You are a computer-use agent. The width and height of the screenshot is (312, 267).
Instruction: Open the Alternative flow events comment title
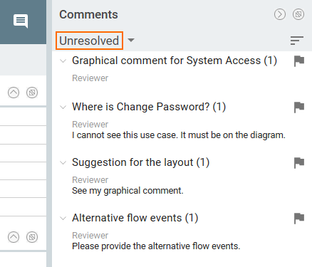click(x=135, y=218)
